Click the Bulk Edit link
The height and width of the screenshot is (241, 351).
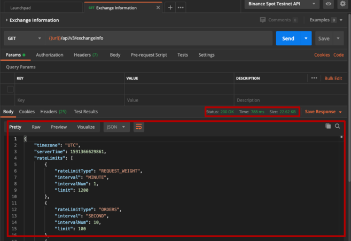[333, 79]
